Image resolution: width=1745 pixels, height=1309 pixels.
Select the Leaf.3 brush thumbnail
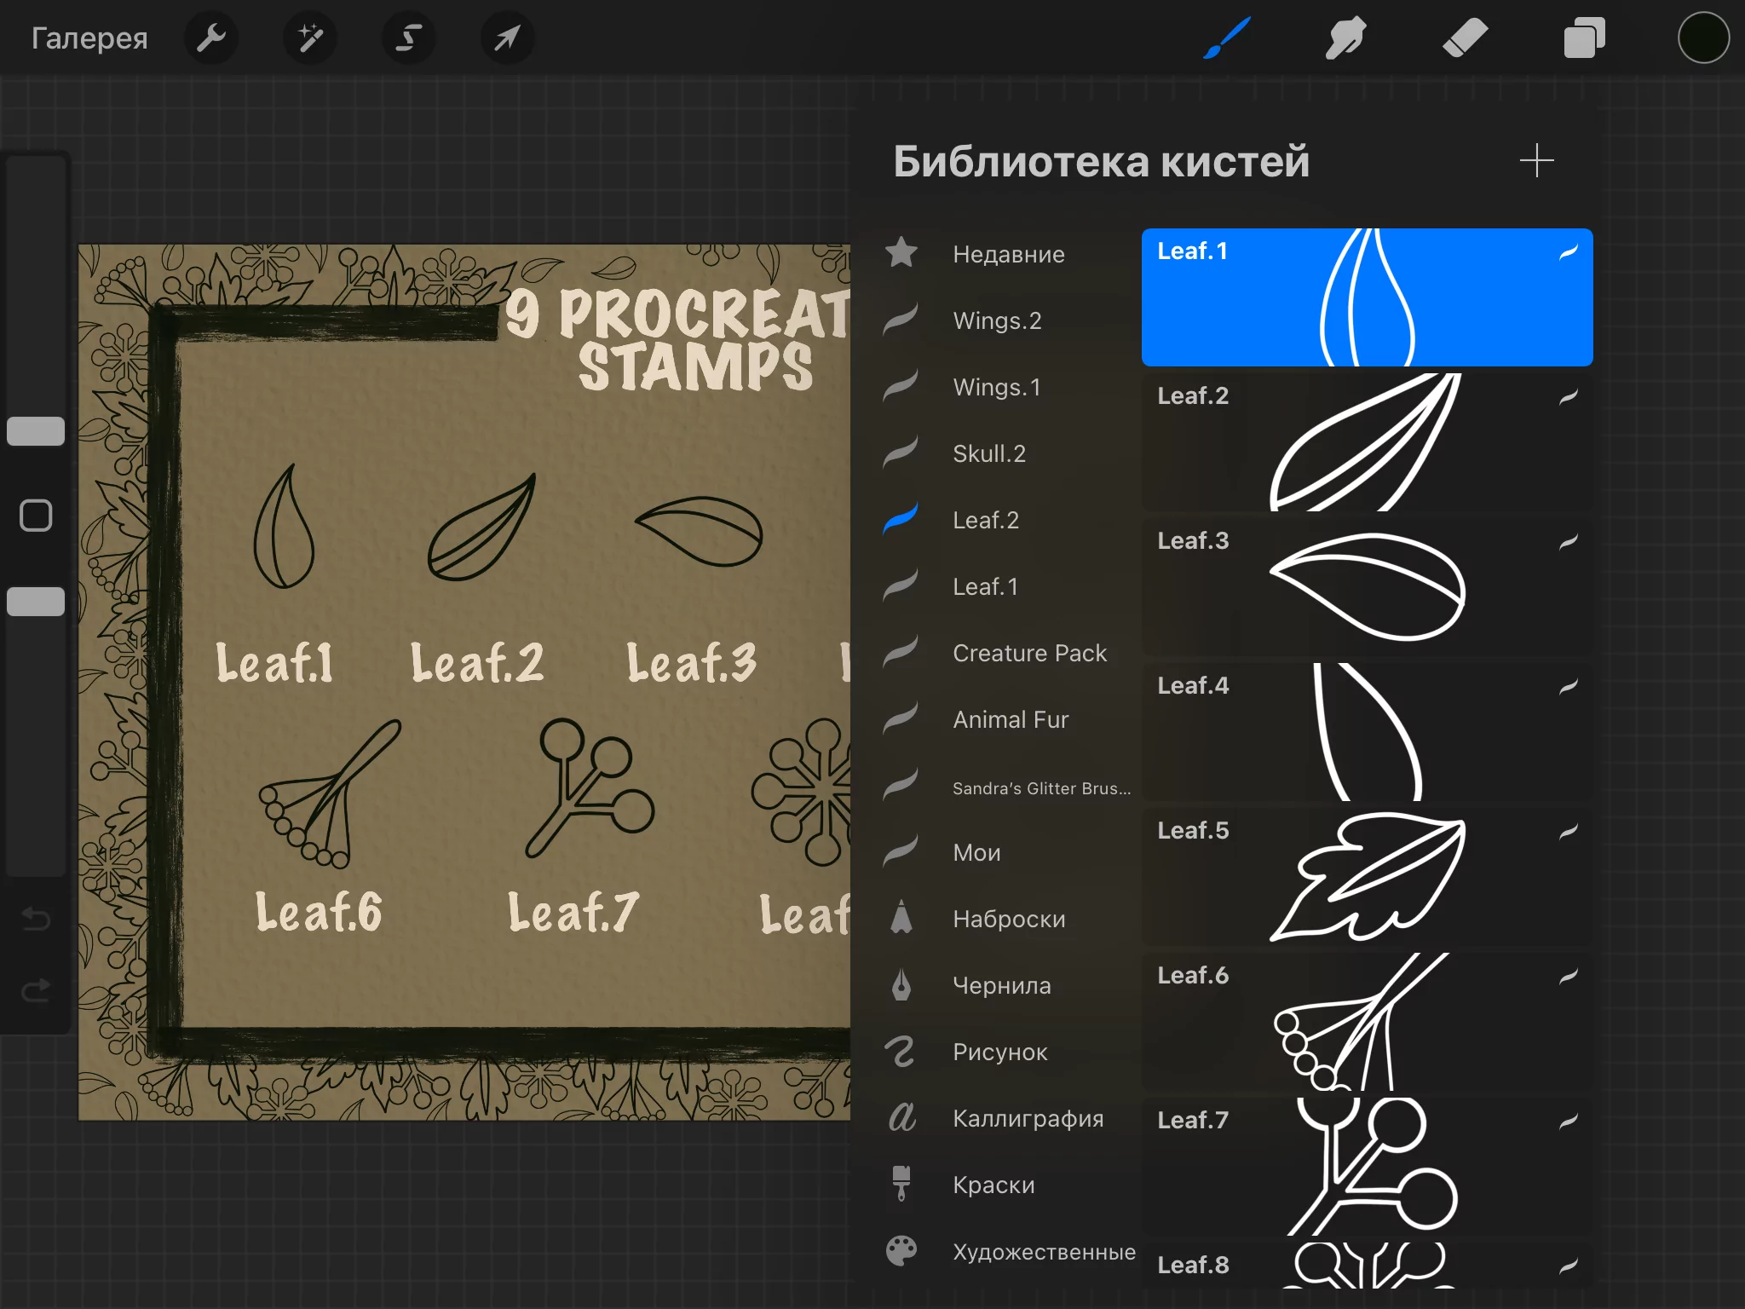[1367, 587]
